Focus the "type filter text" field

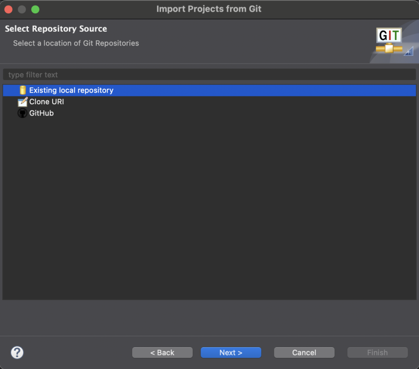[x=209, y=75]
